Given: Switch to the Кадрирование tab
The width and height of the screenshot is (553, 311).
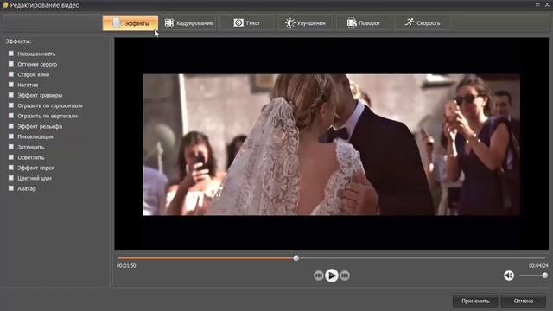Looking at the screenshot, I should tap(188, 23).
